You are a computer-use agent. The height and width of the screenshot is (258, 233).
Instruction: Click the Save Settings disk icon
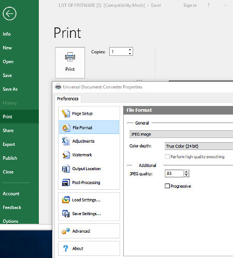point(66,214)
